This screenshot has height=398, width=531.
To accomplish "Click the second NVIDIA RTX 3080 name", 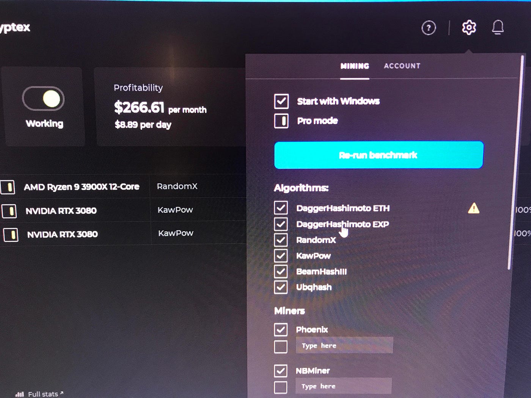I will pos(62,235).
